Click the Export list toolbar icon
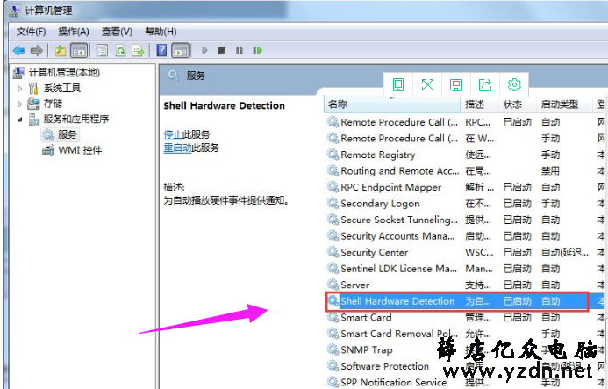 pos(138,50)
